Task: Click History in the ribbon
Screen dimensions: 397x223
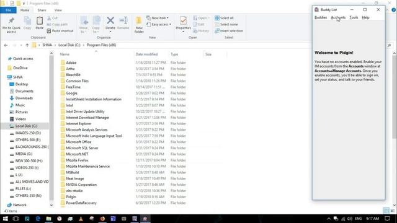Action: tap(201, 31)
